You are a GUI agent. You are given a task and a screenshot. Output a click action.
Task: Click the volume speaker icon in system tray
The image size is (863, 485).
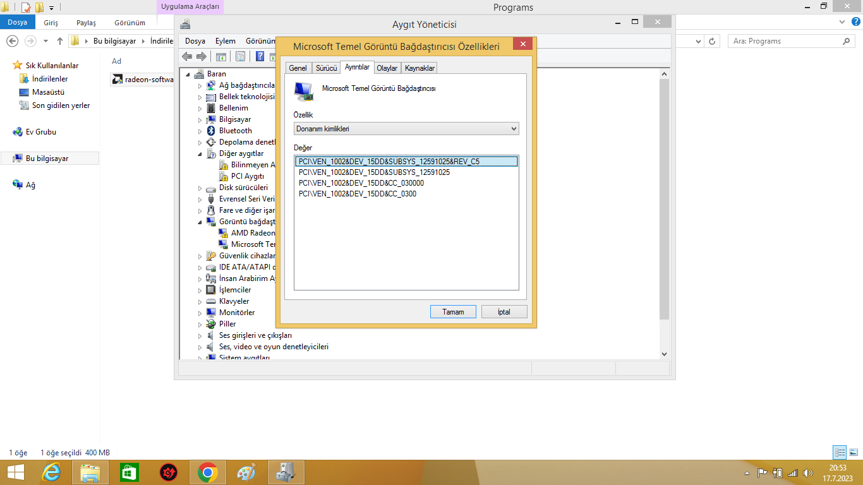[807, 473]
